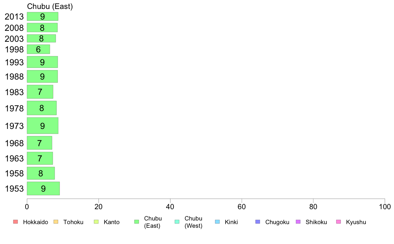The image size is (394, 244).
Task: Click the 1988 year axis label
Action: tap(14, 77)
